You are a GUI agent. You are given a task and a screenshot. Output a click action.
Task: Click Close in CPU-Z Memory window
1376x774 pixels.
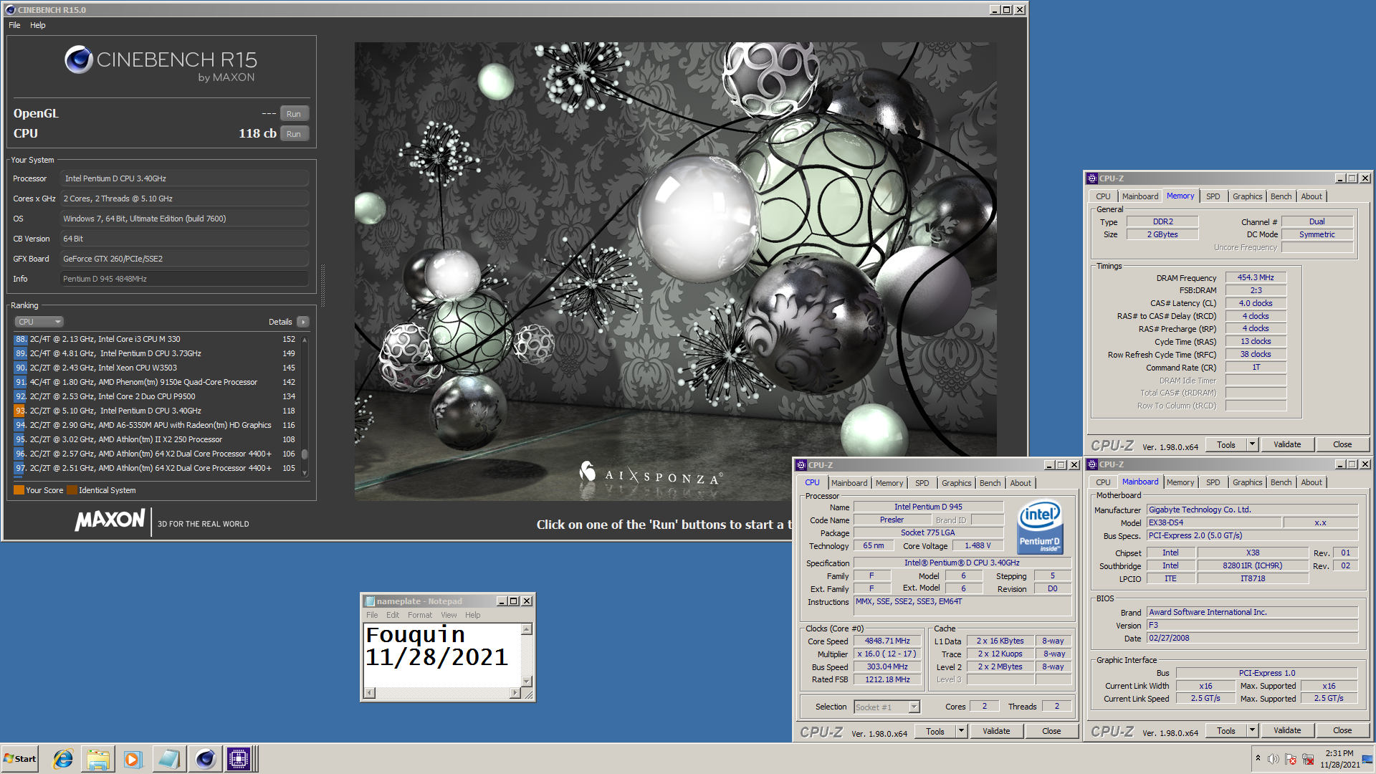pos(1342,444)
